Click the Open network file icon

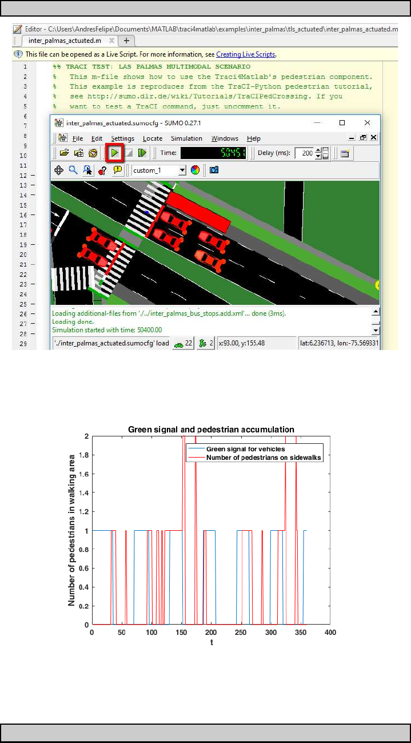(79, 153)
